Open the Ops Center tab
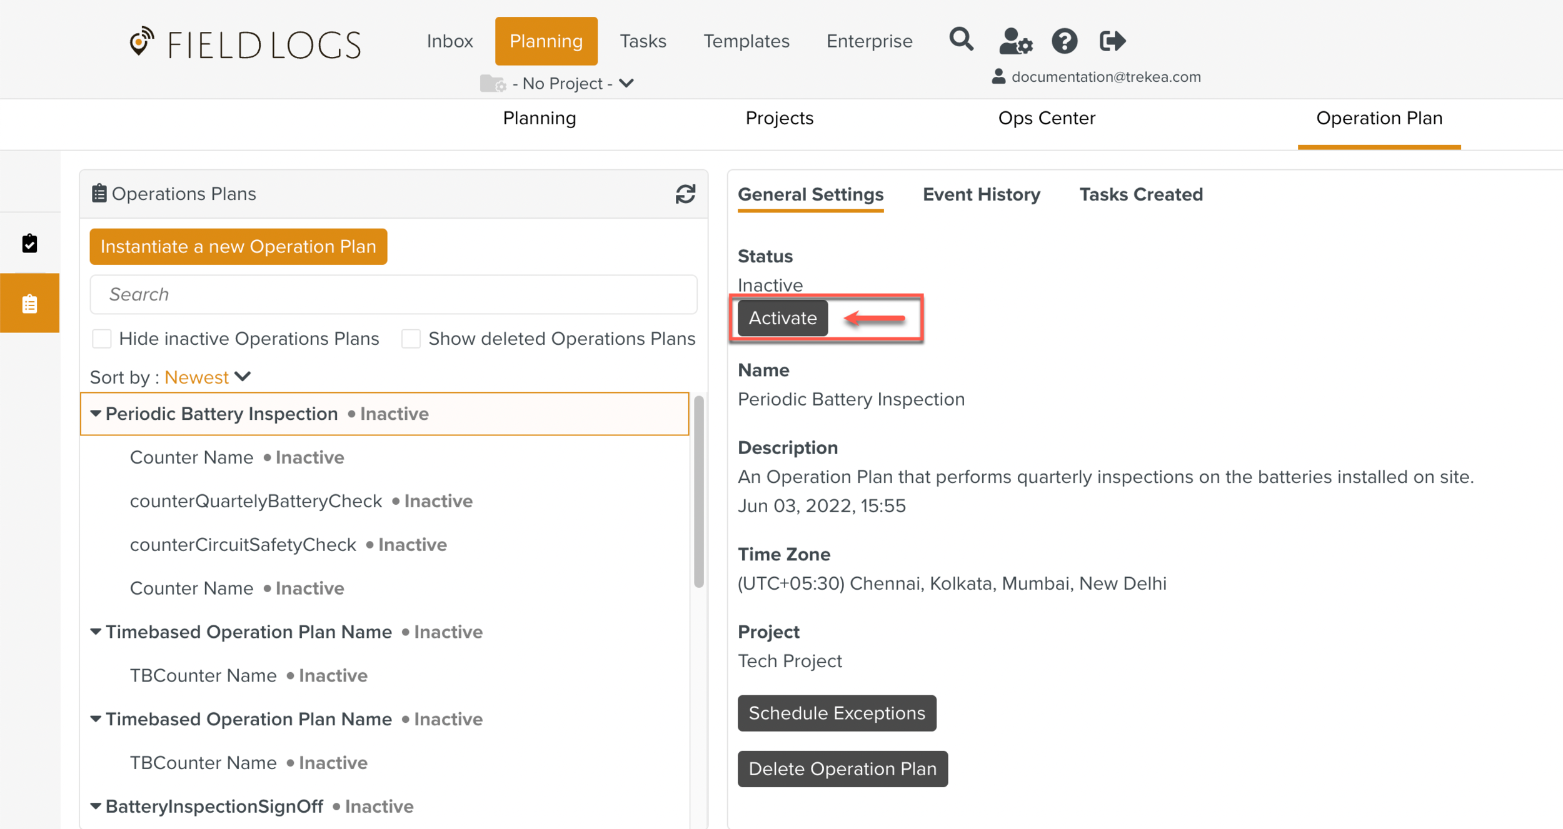1563x829 pixels. click(1046, 118)
